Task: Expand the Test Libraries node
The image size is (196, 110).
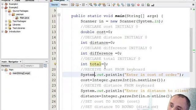Action: [x=6, y=28]
